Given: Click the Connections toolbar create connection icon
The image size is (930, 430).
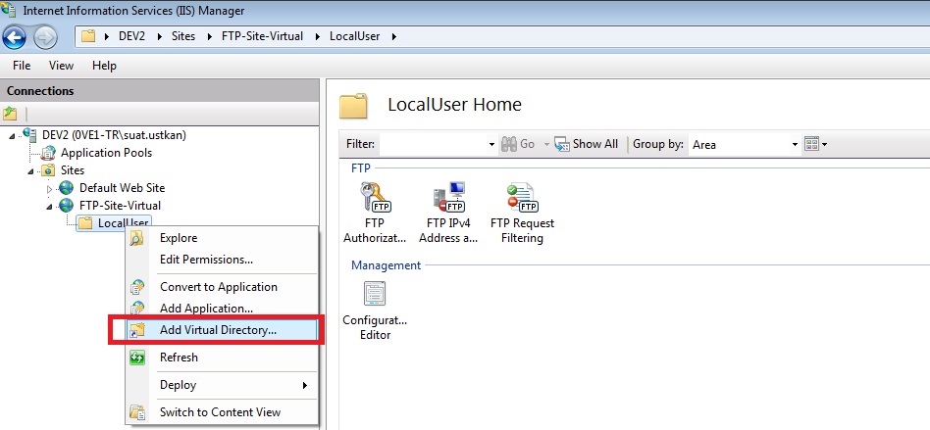Looking at the screenshot, I should point(10,113).
